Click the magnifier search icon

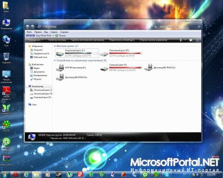(x=199, y=27)
